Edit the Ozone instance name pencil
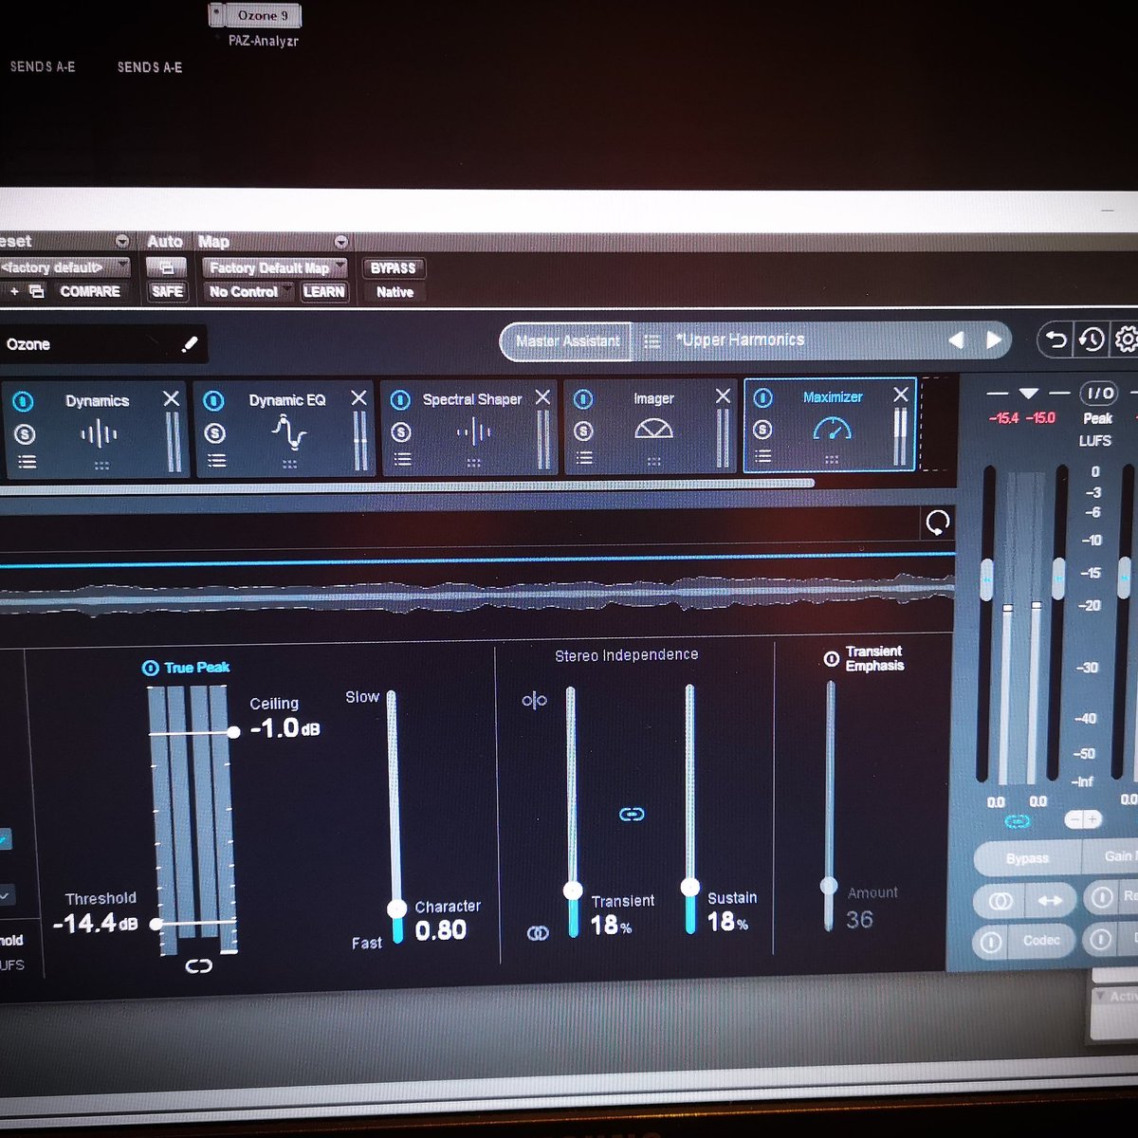Viewport: 1138px width, 1138px height. click(190, 344)
